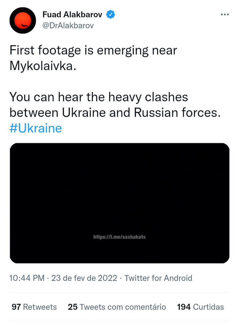View the 97 Retweets list
This screenshot has height=326, width=239.
pyautogui.click(x=34, y=307)
